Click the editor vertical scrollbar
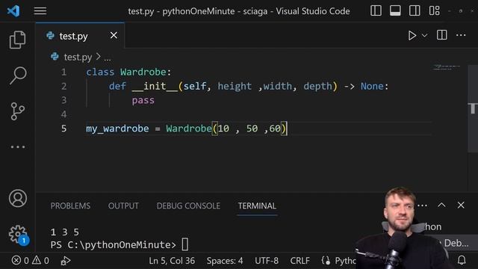 473,108
